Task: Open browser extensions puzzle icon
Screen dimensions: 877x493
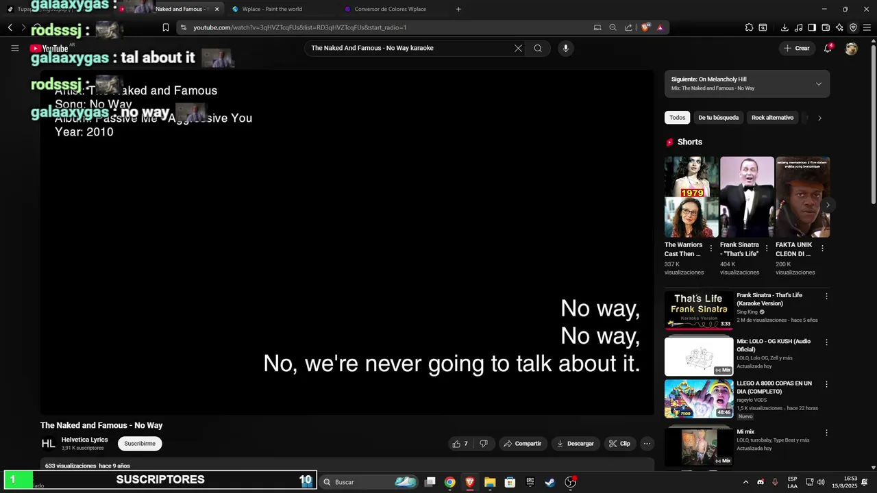Action: click(x=749, y=27)
